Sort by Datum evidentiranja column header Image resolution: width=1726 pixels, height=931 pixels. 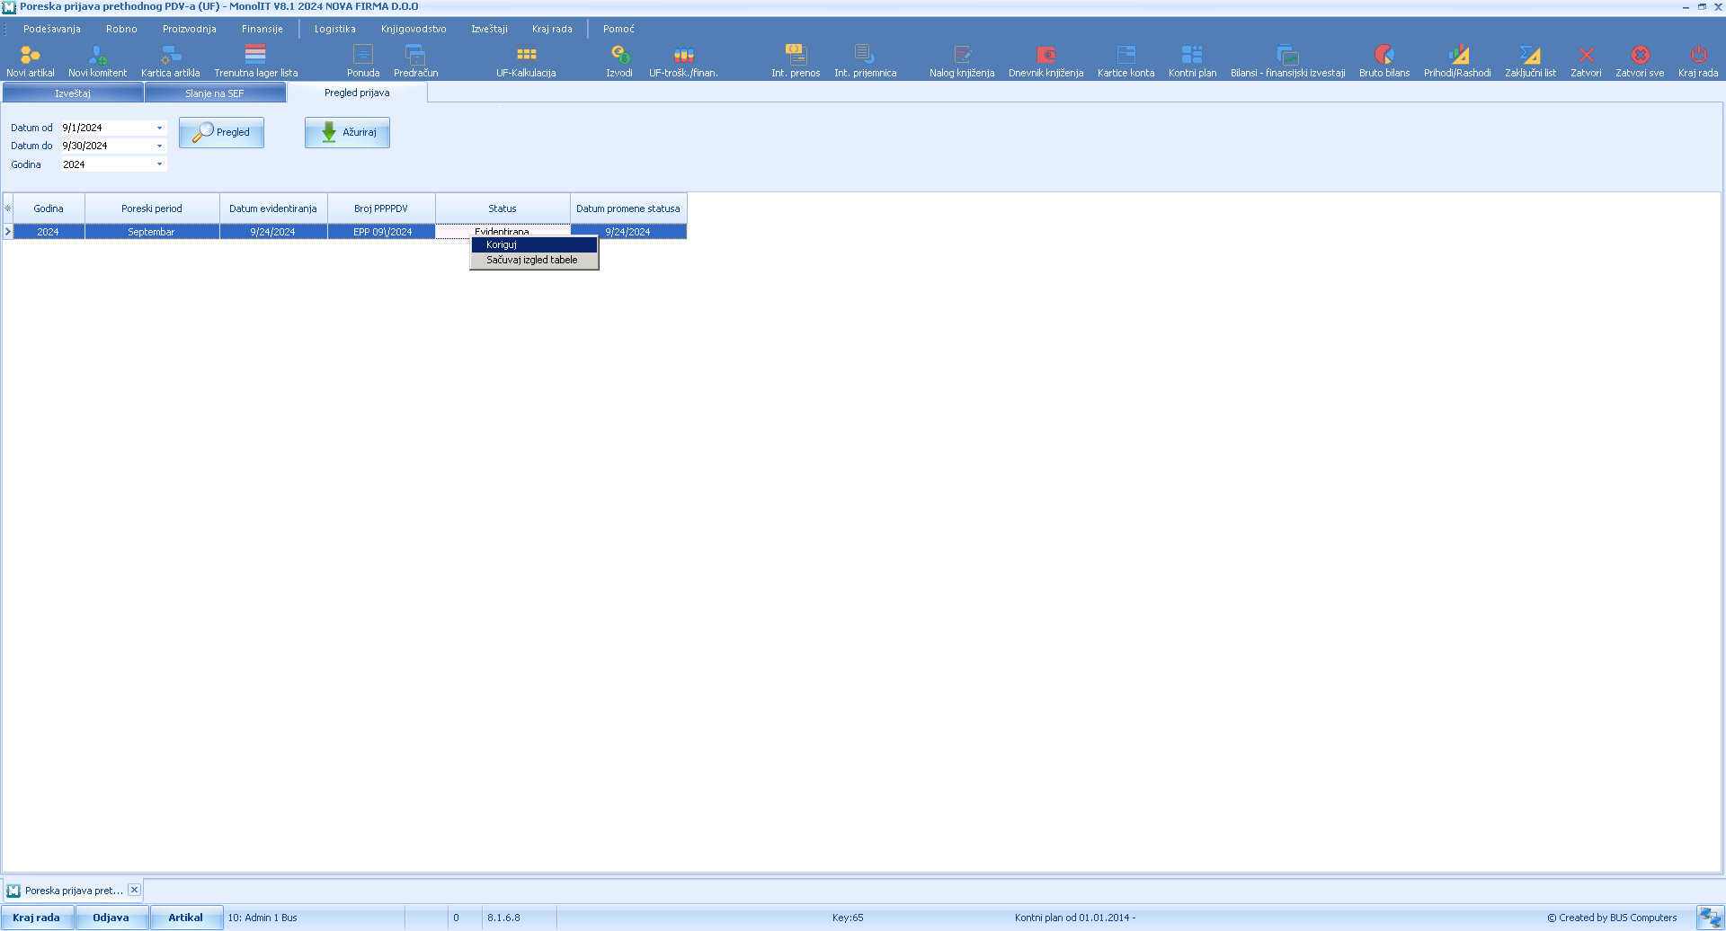click(273, 208)
